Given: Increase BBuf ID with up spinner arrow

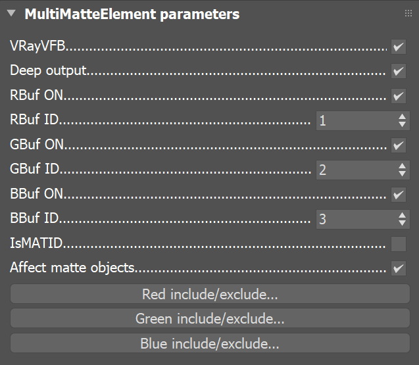Looking at the screenshot, I should click(402, 215).
